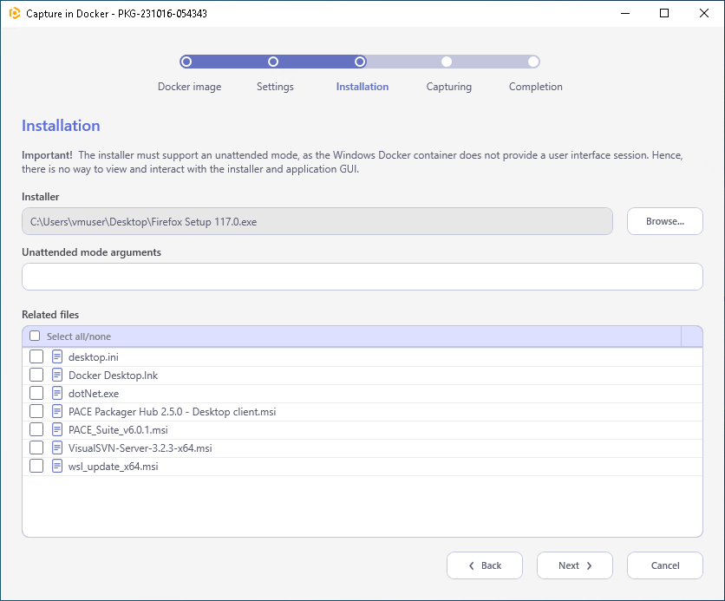Click the PACE_Suite_v6.0.1.msi file name
The image size is (725, 601).
point(118,430)
